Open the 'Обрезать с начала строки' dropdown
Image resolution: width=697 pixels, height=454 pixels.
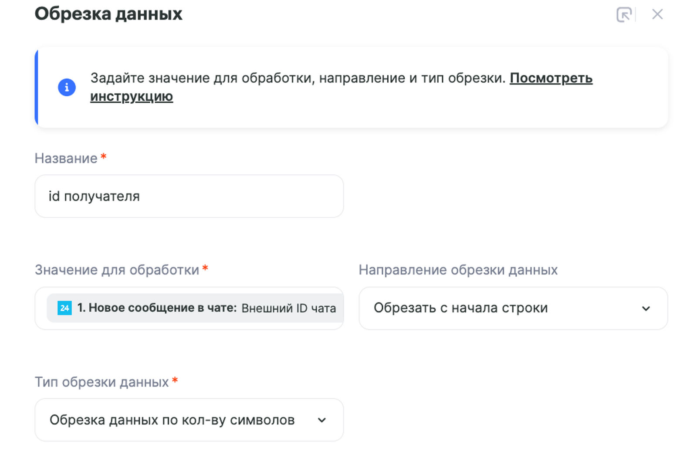pos(501,308)
